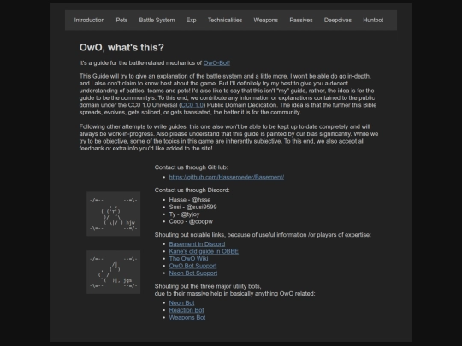Image resolution: width=462 pixels, height=346 pixels.
Task: Click the hjw ASCII art box
Action: (114, 214)
